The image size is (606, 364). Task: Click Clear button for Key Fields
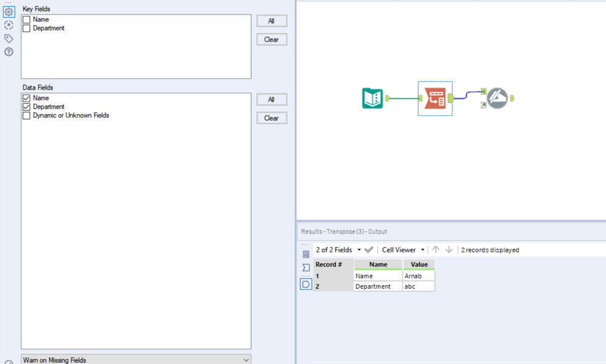(272, 39)
